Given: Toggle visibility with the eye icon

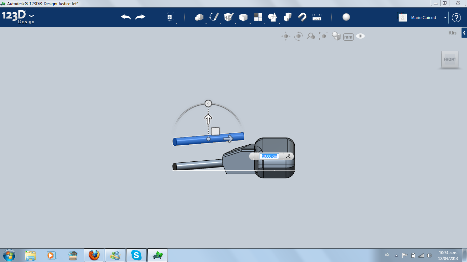Looking at the screenshot, I should pyautogui.click(x=360, y=36).
